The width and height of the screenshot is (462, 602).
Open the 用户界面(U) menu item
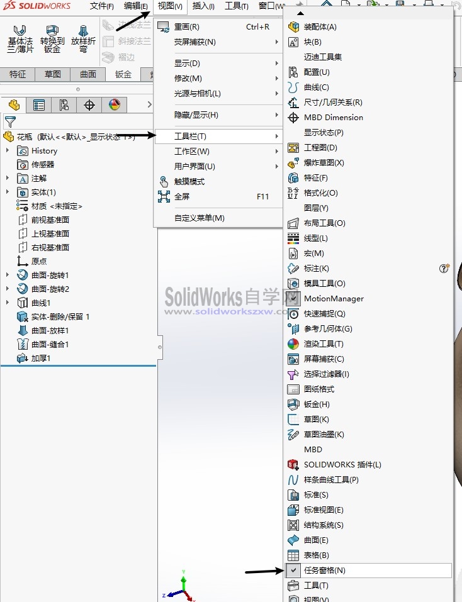point(218,166)
